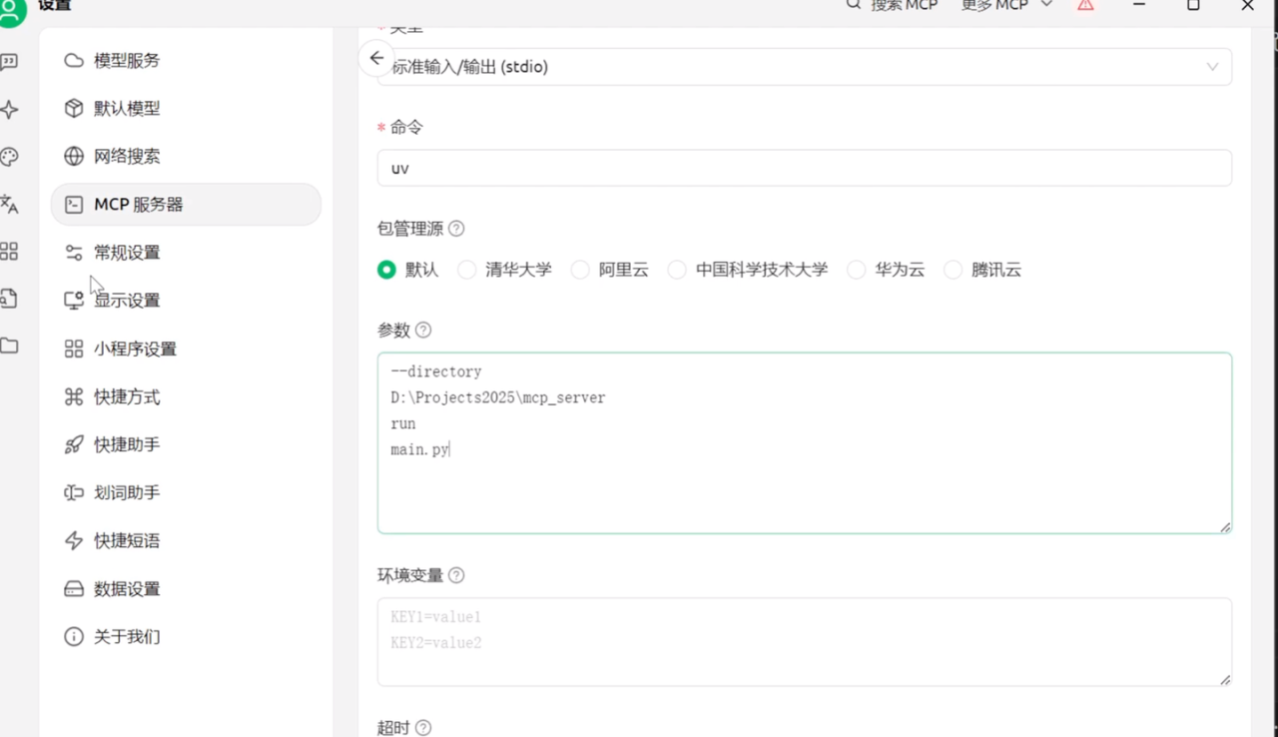Open the paint palette icon in left rail
The image size is (1278, 737).
coord(9,157)
